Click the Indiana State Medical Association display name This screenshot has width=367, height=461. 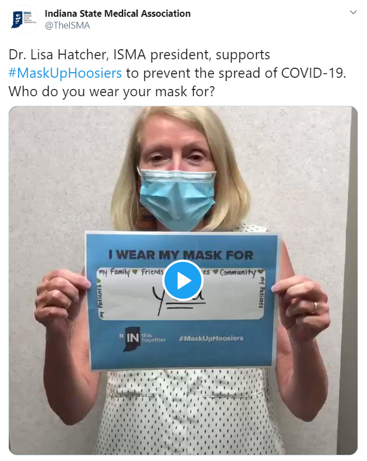click(117, 13)
